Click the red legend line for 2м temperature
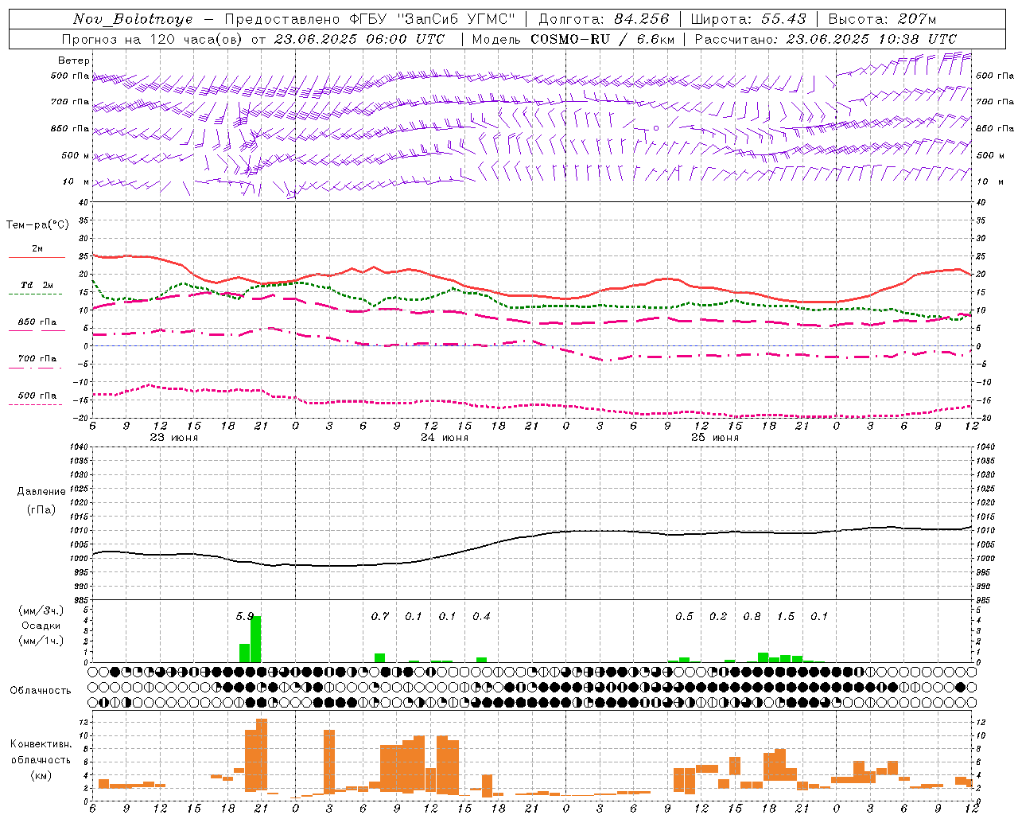Viewport: 1018px width, 815px height. (37, 258)
